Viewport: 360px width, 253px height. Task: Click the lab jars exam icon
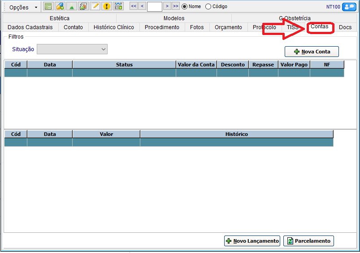(x=83, y=6)
